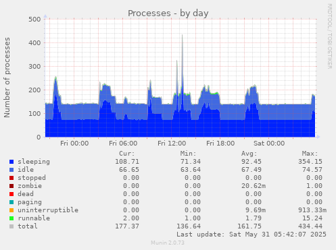
Task: Click idle max value 74.57
Action: [x=312, y=170]
